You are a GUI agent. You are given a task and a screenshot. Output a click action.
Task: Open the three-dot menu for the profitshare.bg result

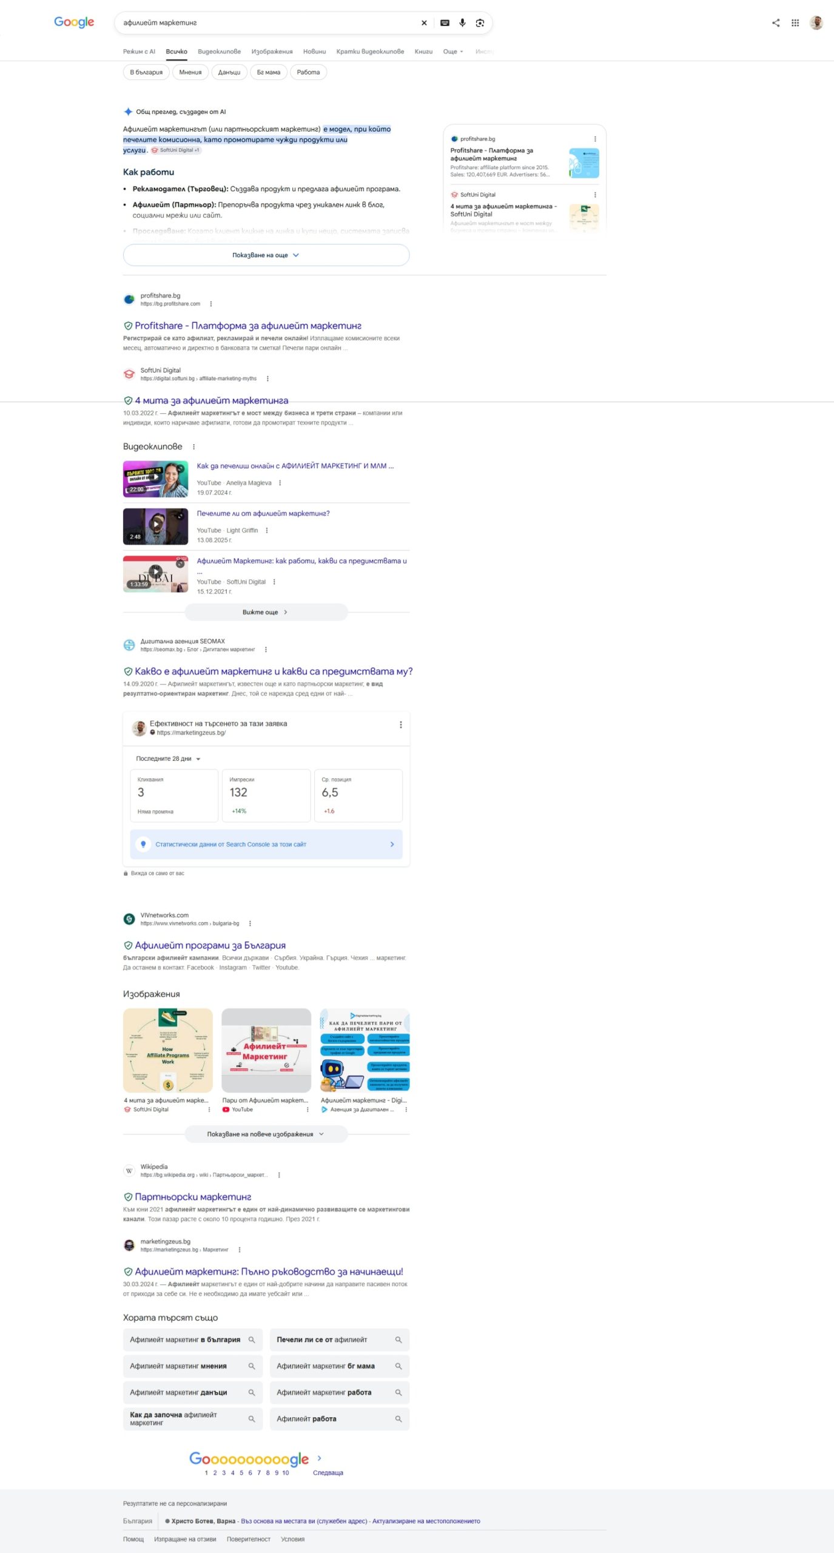tap(211, 304)
